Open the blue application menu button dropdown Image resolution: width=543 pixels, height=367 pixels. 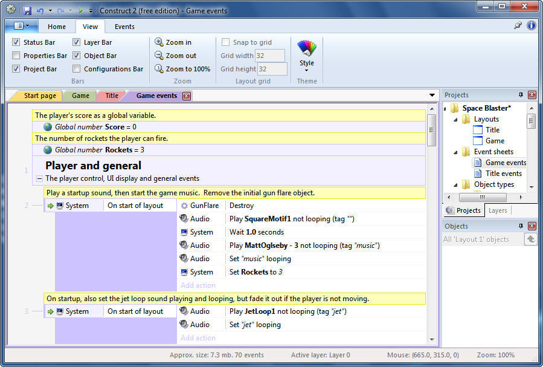pos(21,25)
